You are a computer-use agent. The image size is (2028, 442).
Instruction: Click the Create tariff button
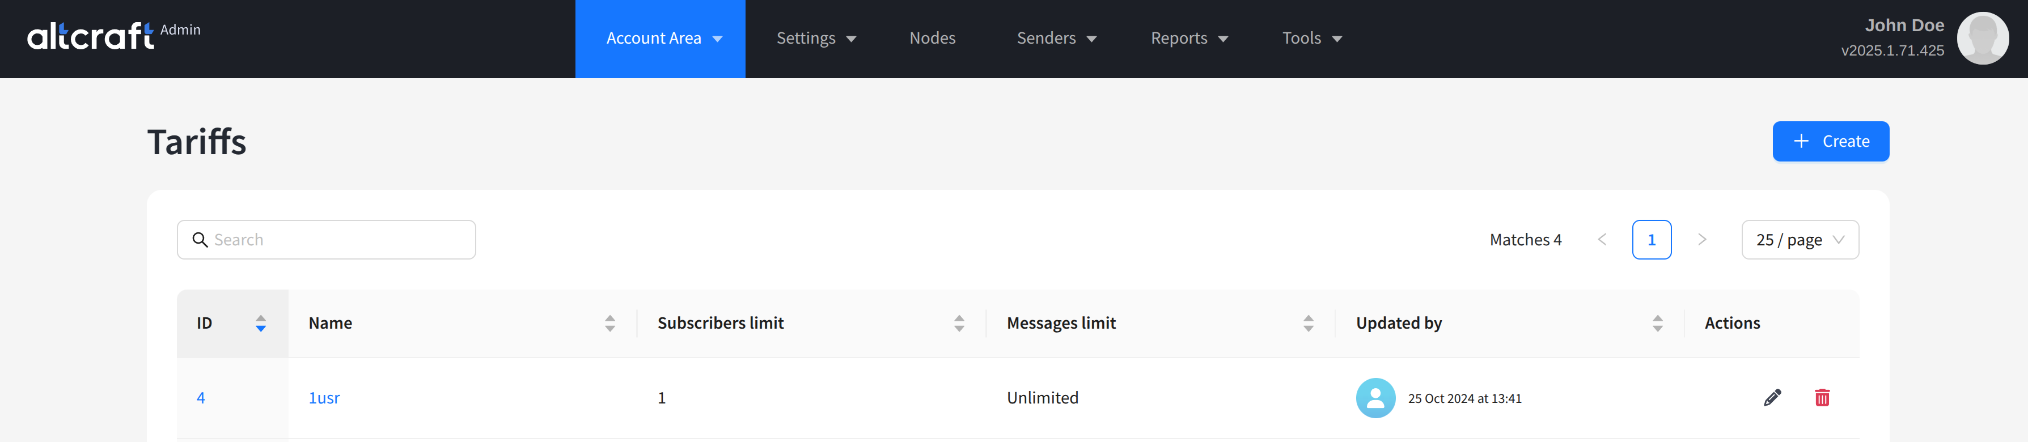click(1830, 142)
